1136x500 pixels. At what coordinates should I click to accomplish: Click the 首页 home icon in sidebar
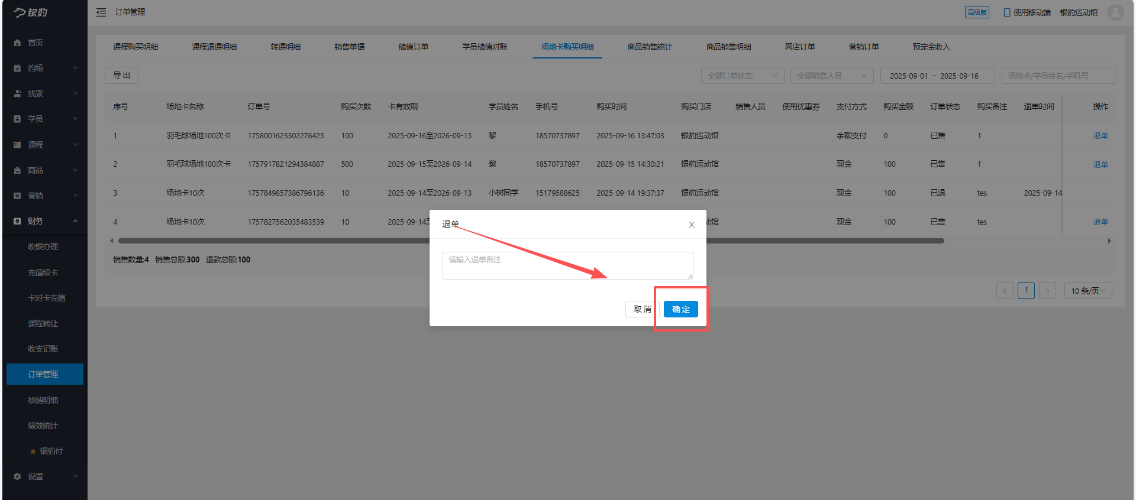pyautogui.click(x=17, y=43)
